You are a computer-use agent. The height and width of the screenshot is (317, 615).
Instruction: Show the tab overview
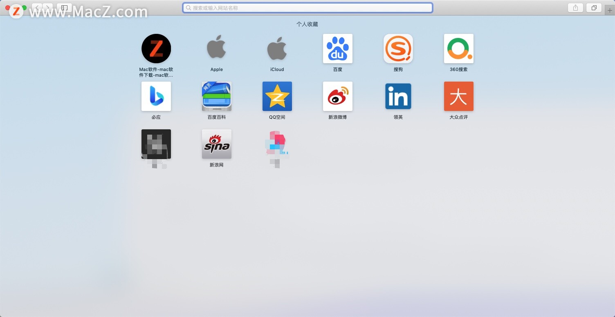(x=594, y=8)
